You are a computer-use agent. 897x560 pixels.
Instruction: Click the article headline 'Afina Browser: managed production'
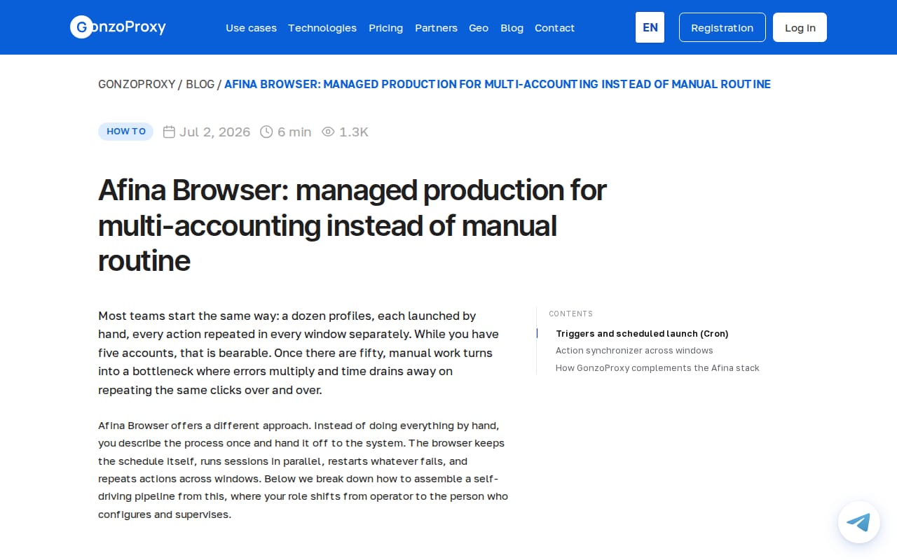(352, 225)
